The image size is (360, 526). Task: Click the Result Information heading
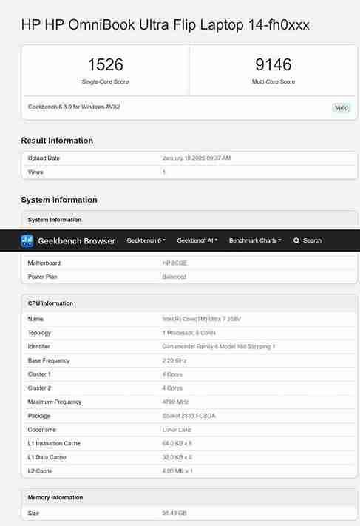coord(57,141)
